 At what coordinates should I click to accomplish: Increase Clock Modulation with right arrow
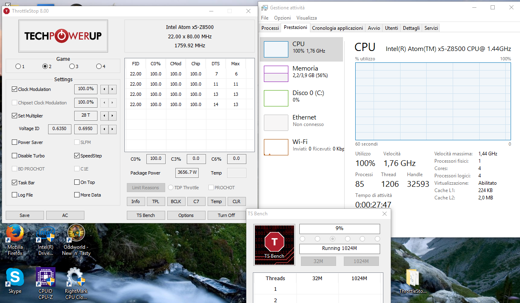click(x=113, y=89)
